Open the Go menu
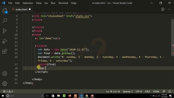This screenshot has height=98, width=174. (x=46, y=3)
